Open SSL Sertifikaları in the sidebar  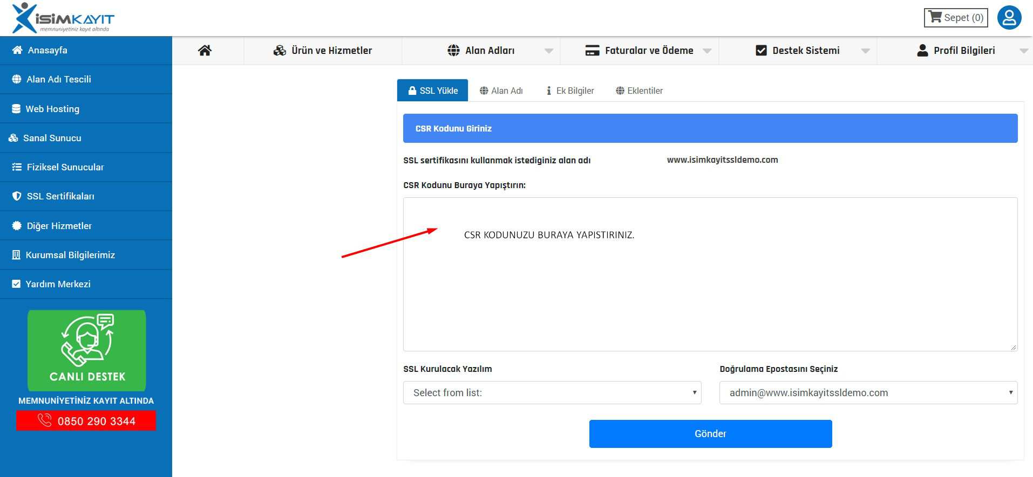pos(86,196)
